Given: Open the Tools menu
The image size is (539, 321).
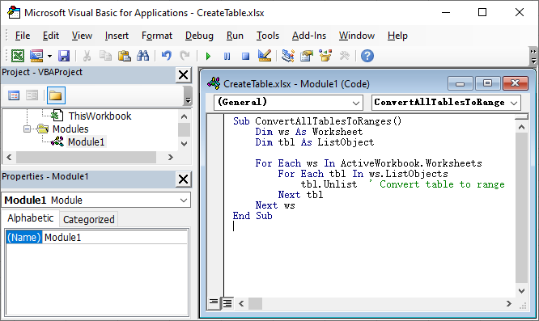Looking at the screenshot, I should (x=267, y=36).
